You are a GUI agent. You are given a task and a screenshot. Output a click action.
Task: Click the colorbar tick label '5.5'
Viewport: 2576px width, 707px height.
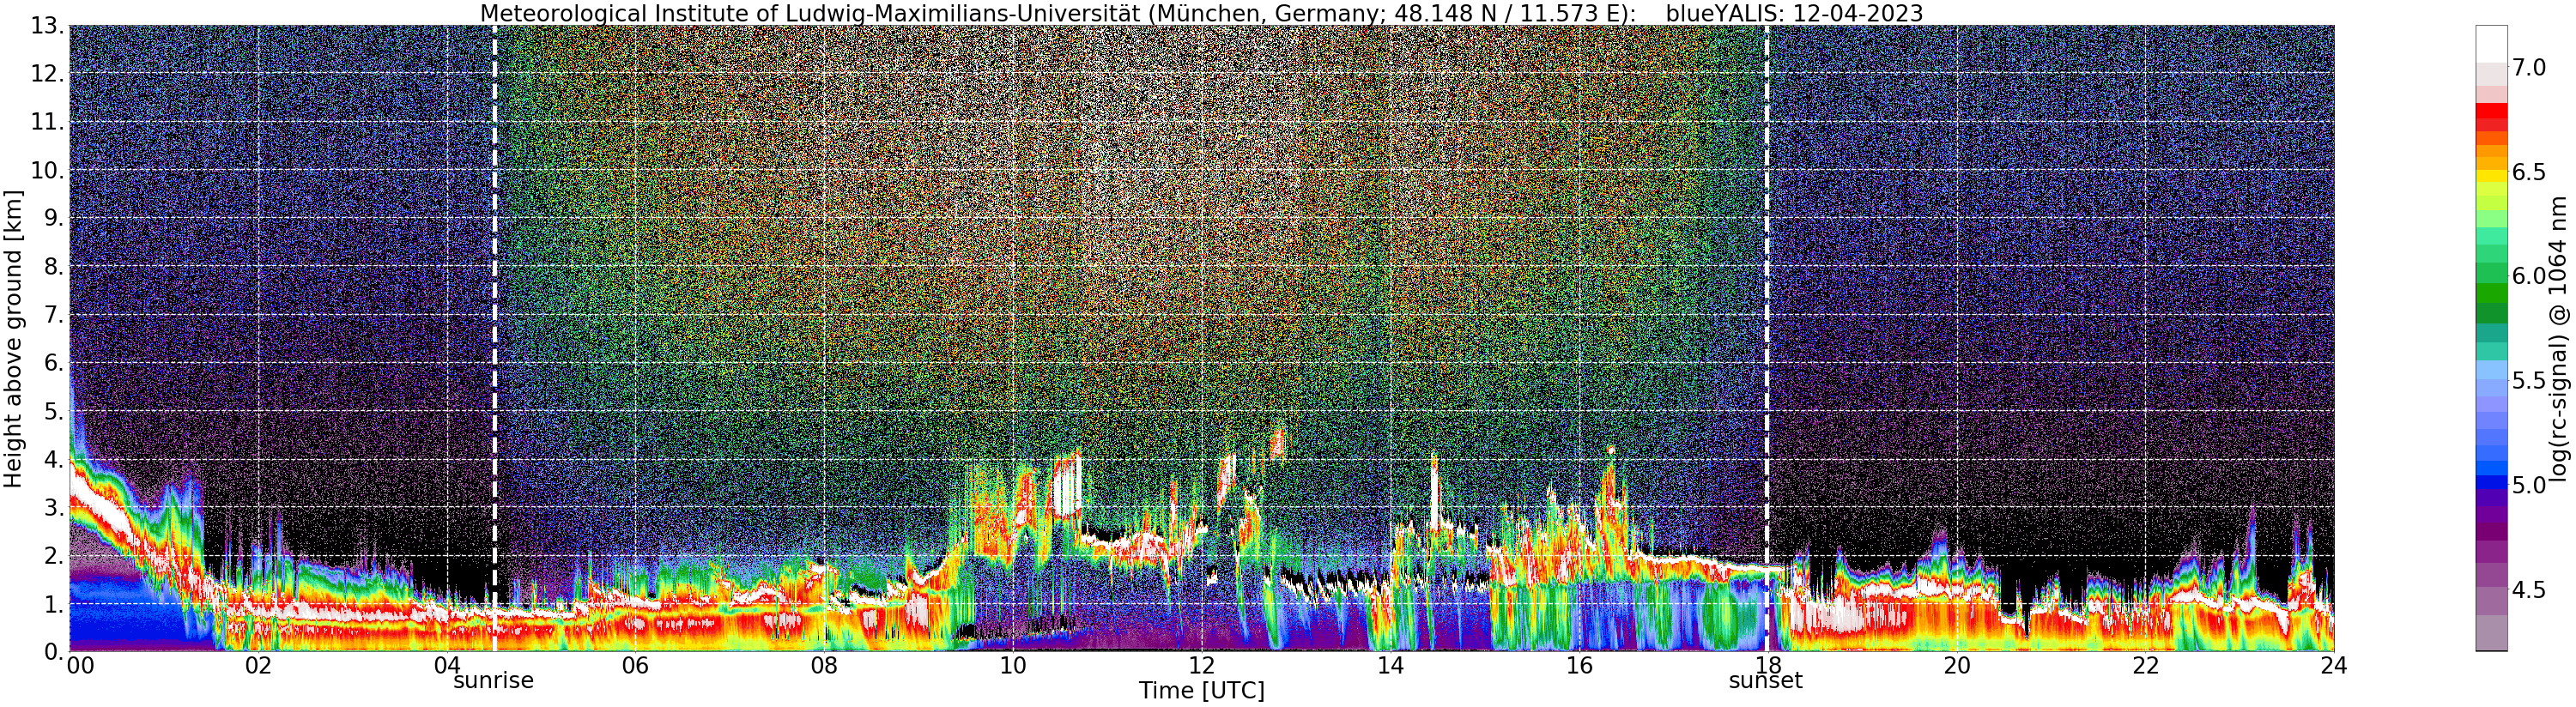coord(2529,380)
